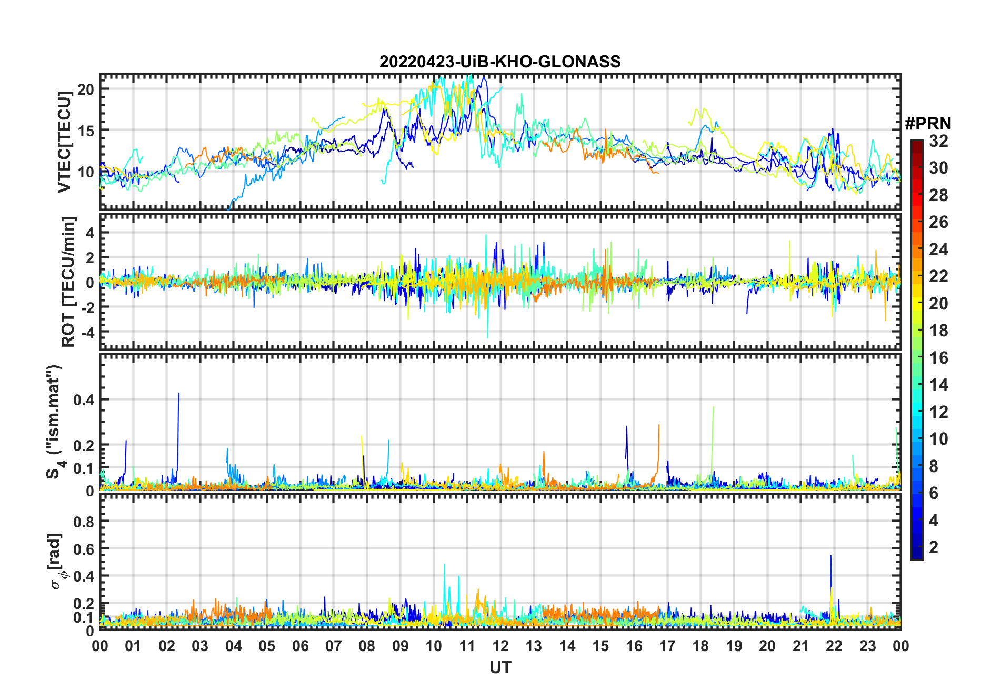Click colorbar tick label 26

[938, 222]
